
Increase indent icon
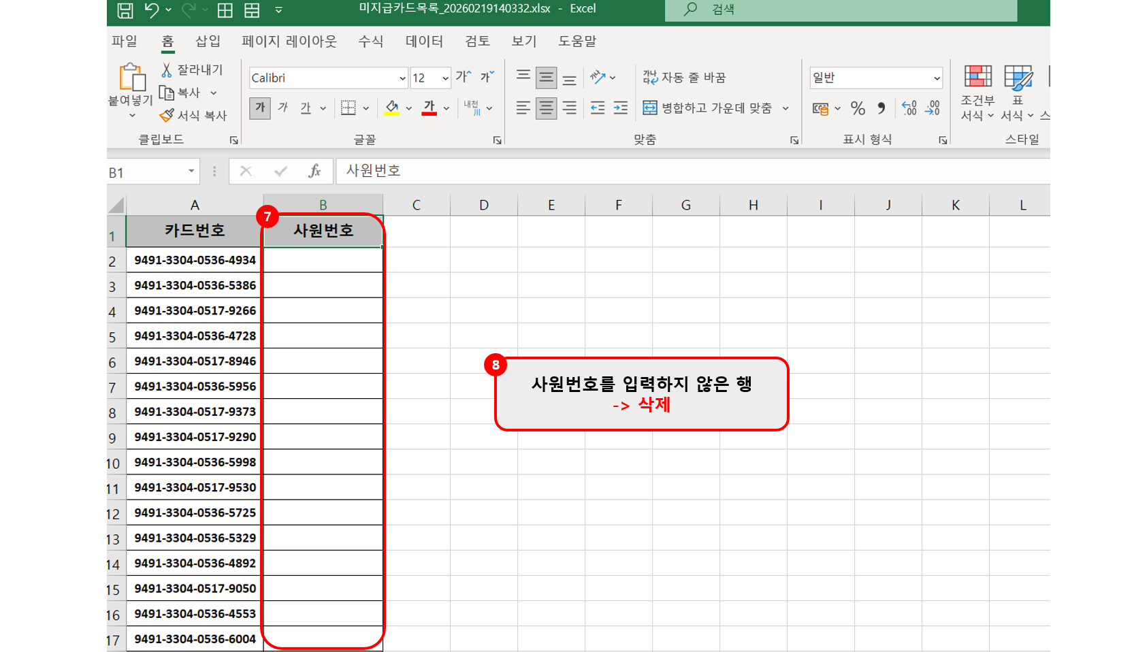pyautogui.click(x=621, y=108)
